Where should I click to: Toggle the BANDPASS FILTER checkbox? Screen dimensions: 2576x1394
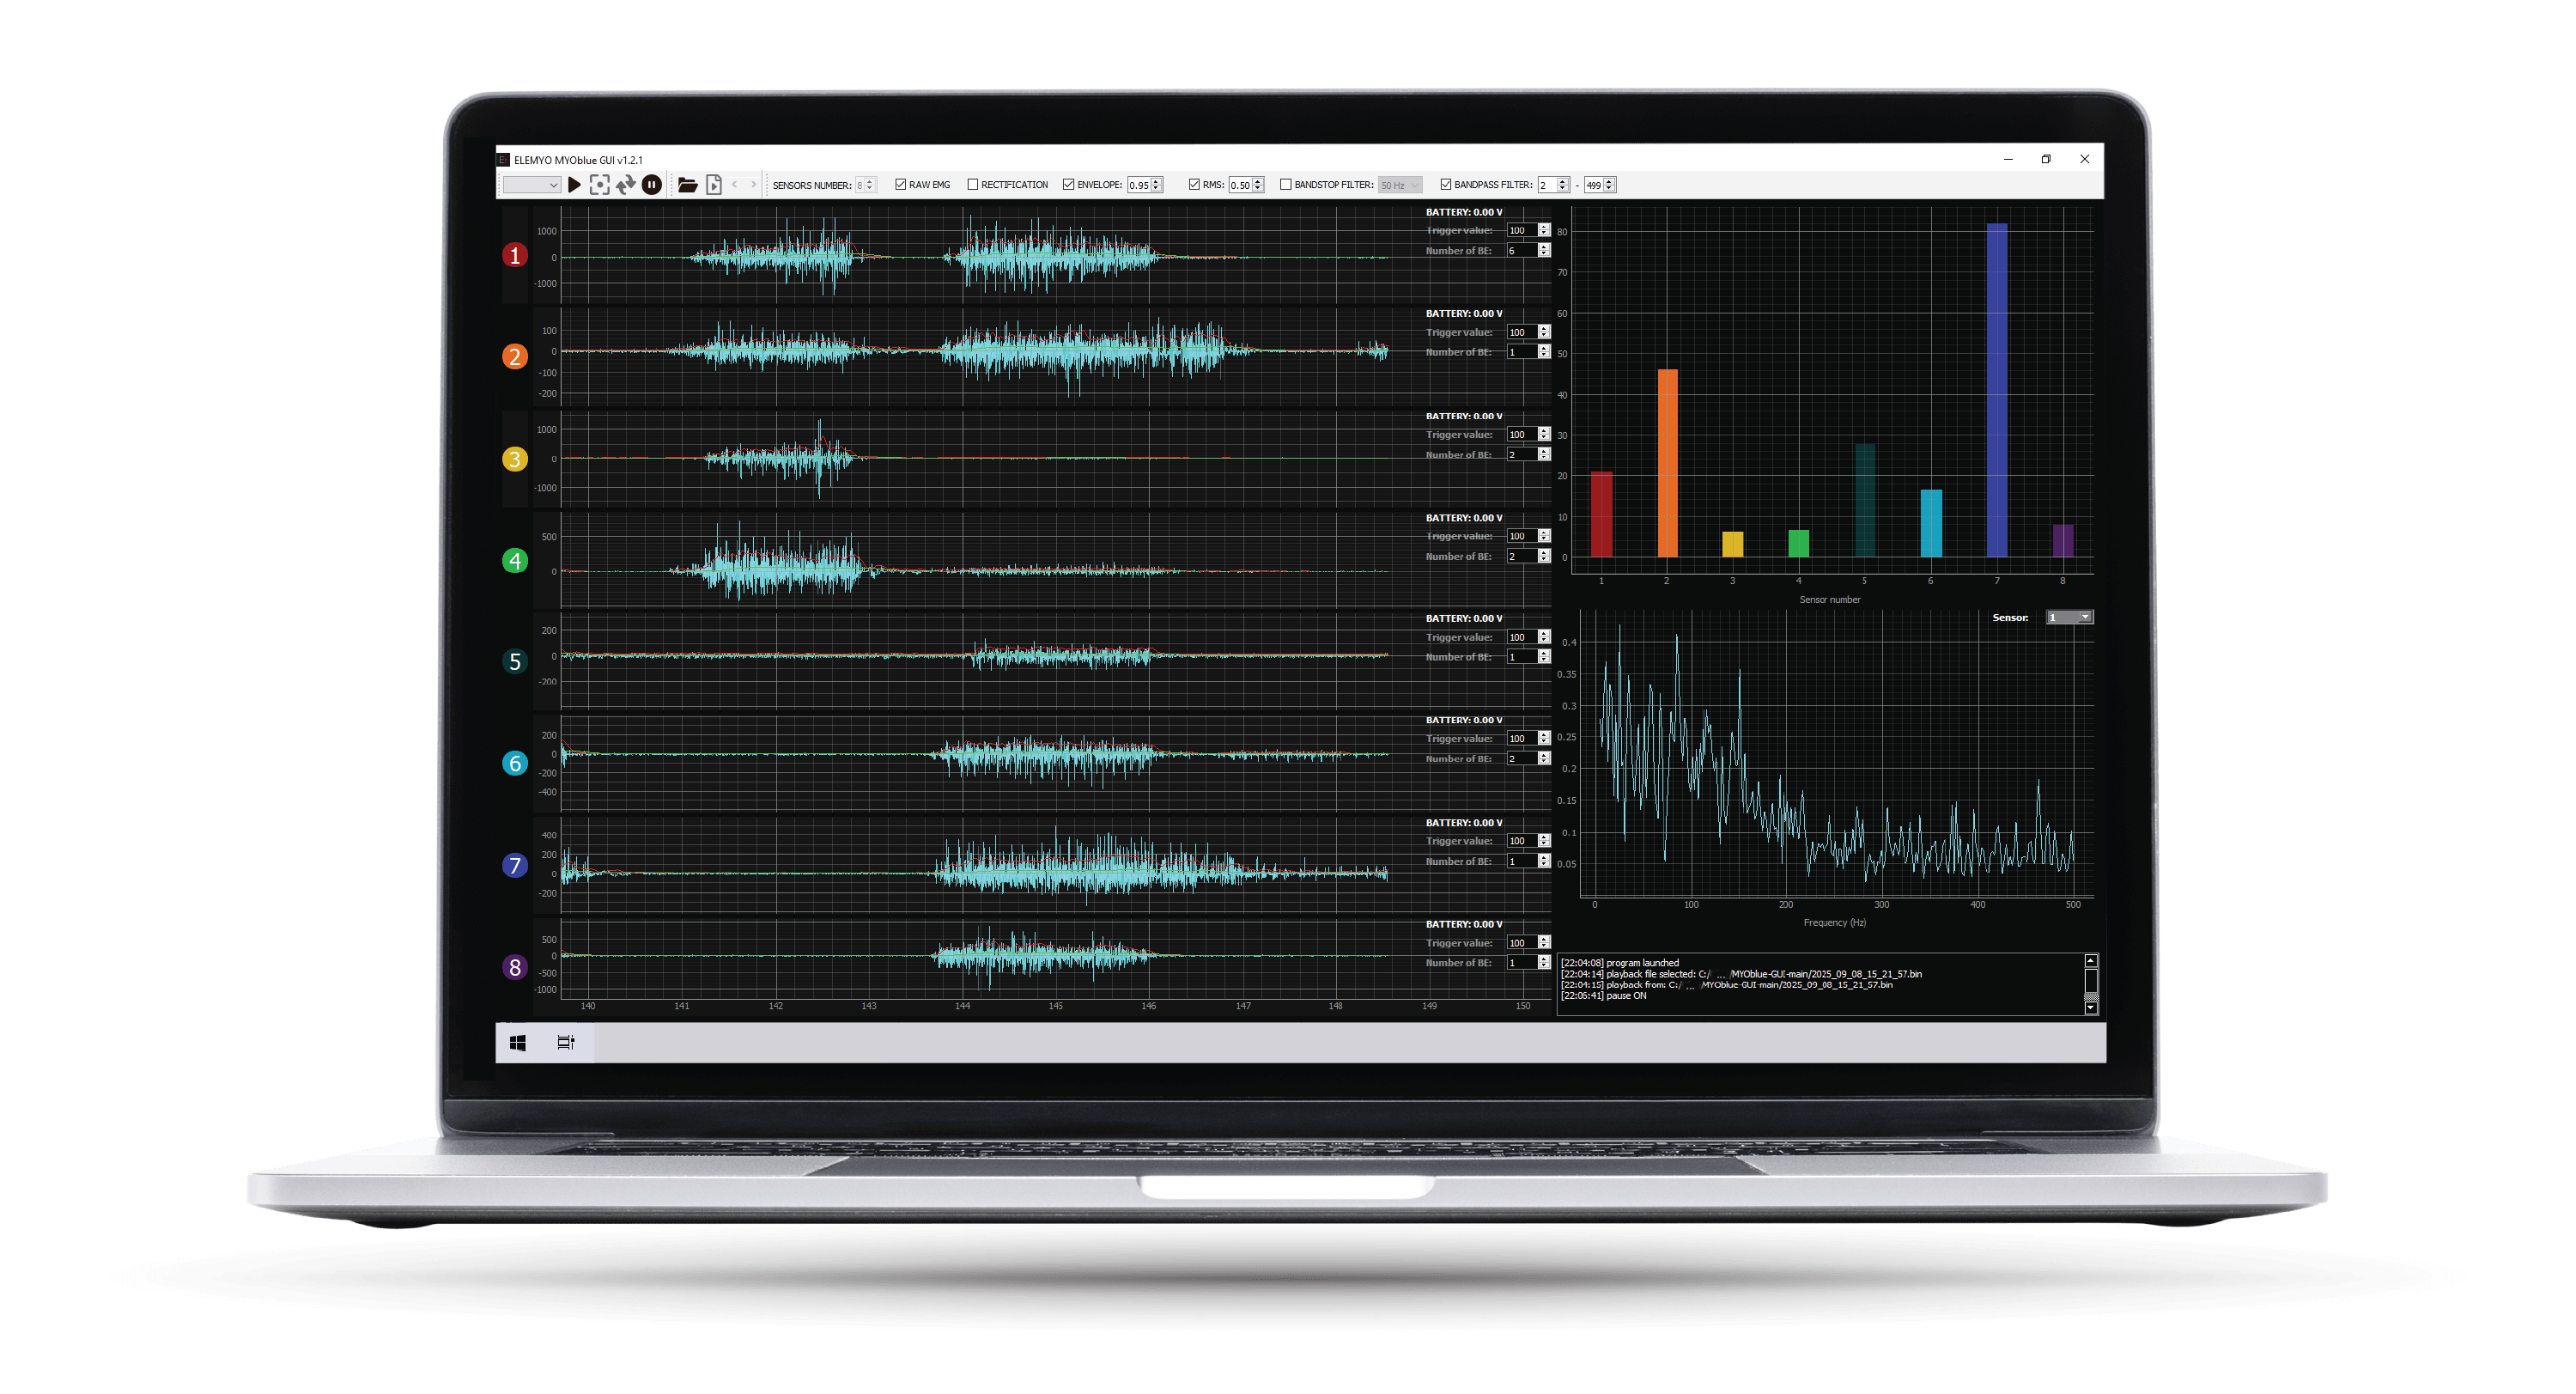[1445, 185]
